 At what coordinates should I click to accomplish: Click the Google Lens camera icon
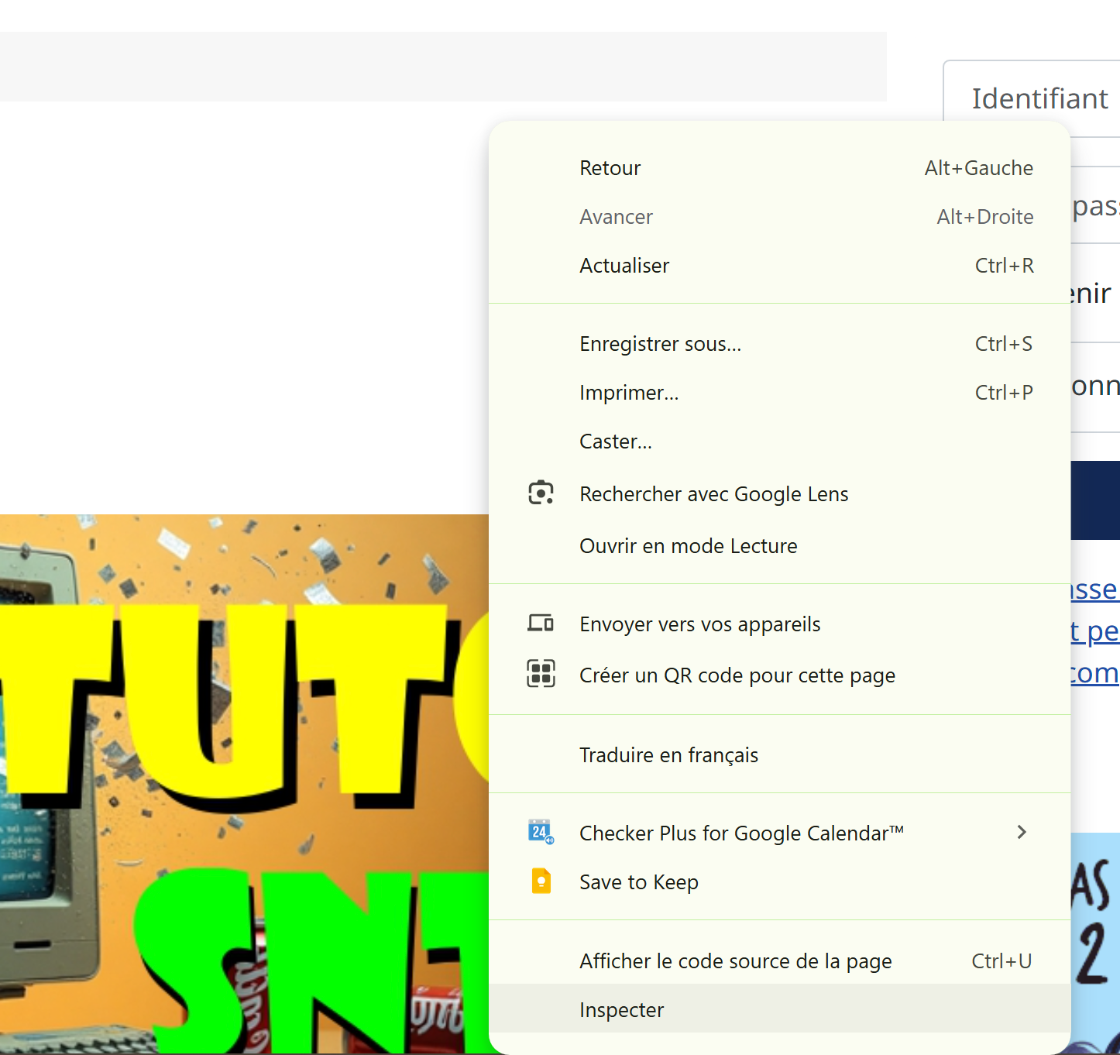coord(541,493)
